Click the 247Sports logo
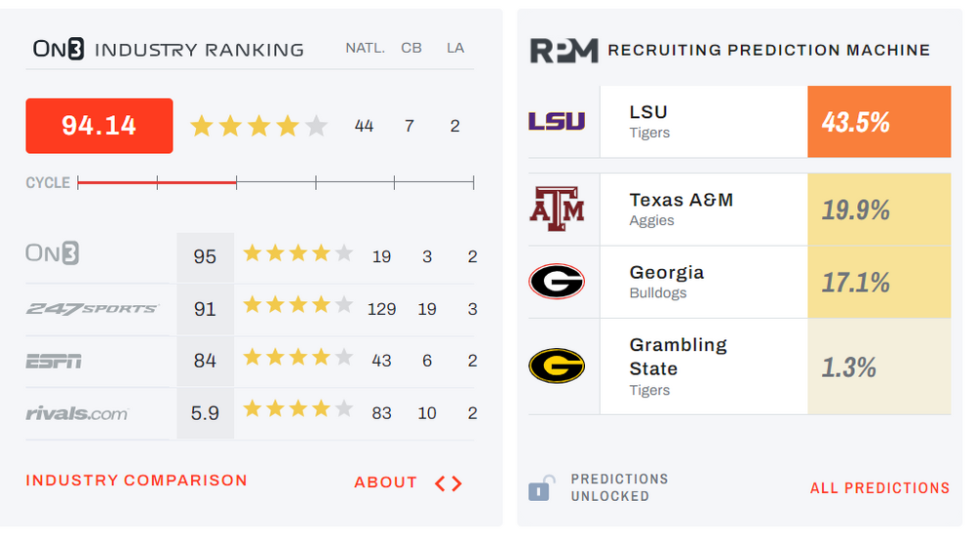Image resolution: width=975 pixels, height=539 pixels. (92, 308)
